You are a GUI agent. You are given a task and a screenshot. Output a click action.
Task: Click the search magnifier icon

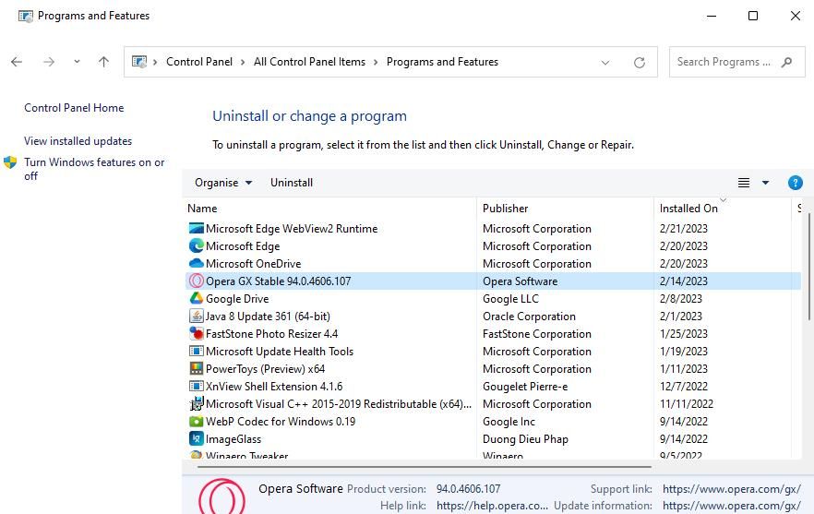[786, 62]
